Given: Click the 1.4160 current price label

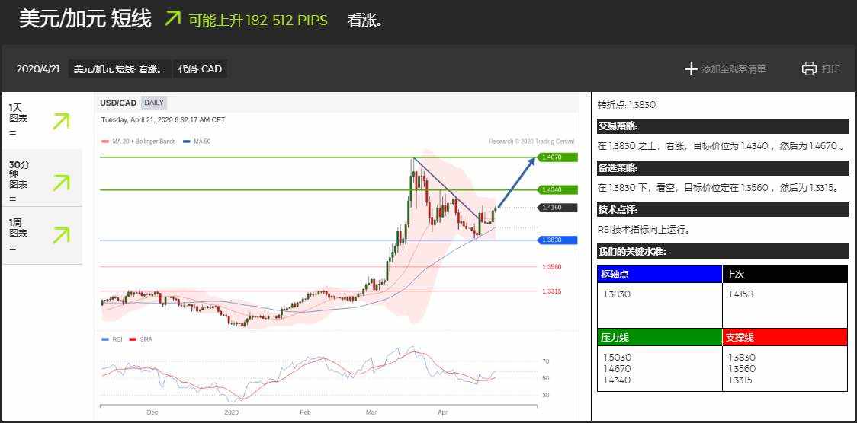Looking at the screenshot, I should (557, 208).
